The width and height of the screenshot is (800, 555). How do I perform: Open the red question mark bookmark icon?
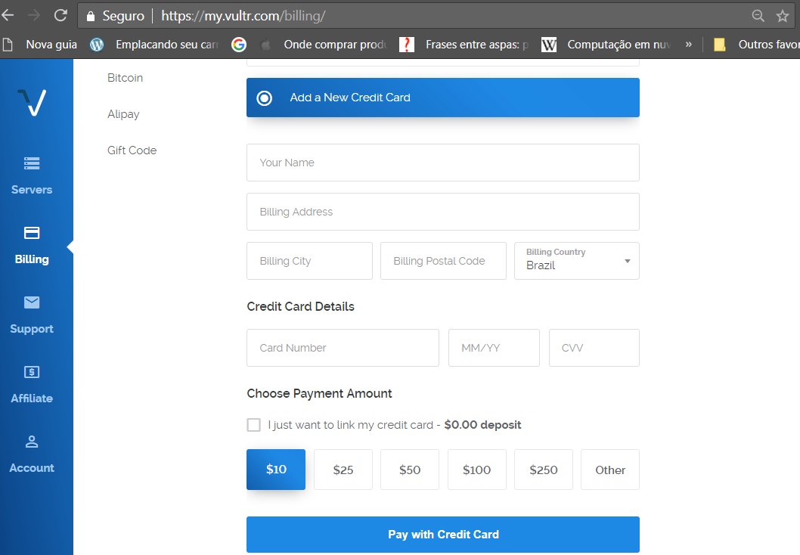click(x=407, y=45)
